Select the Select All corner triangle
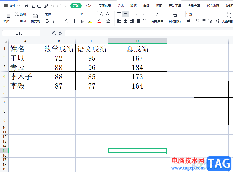Image resolution: width=233 pixels, height=172 pixels. pos(6,41)
